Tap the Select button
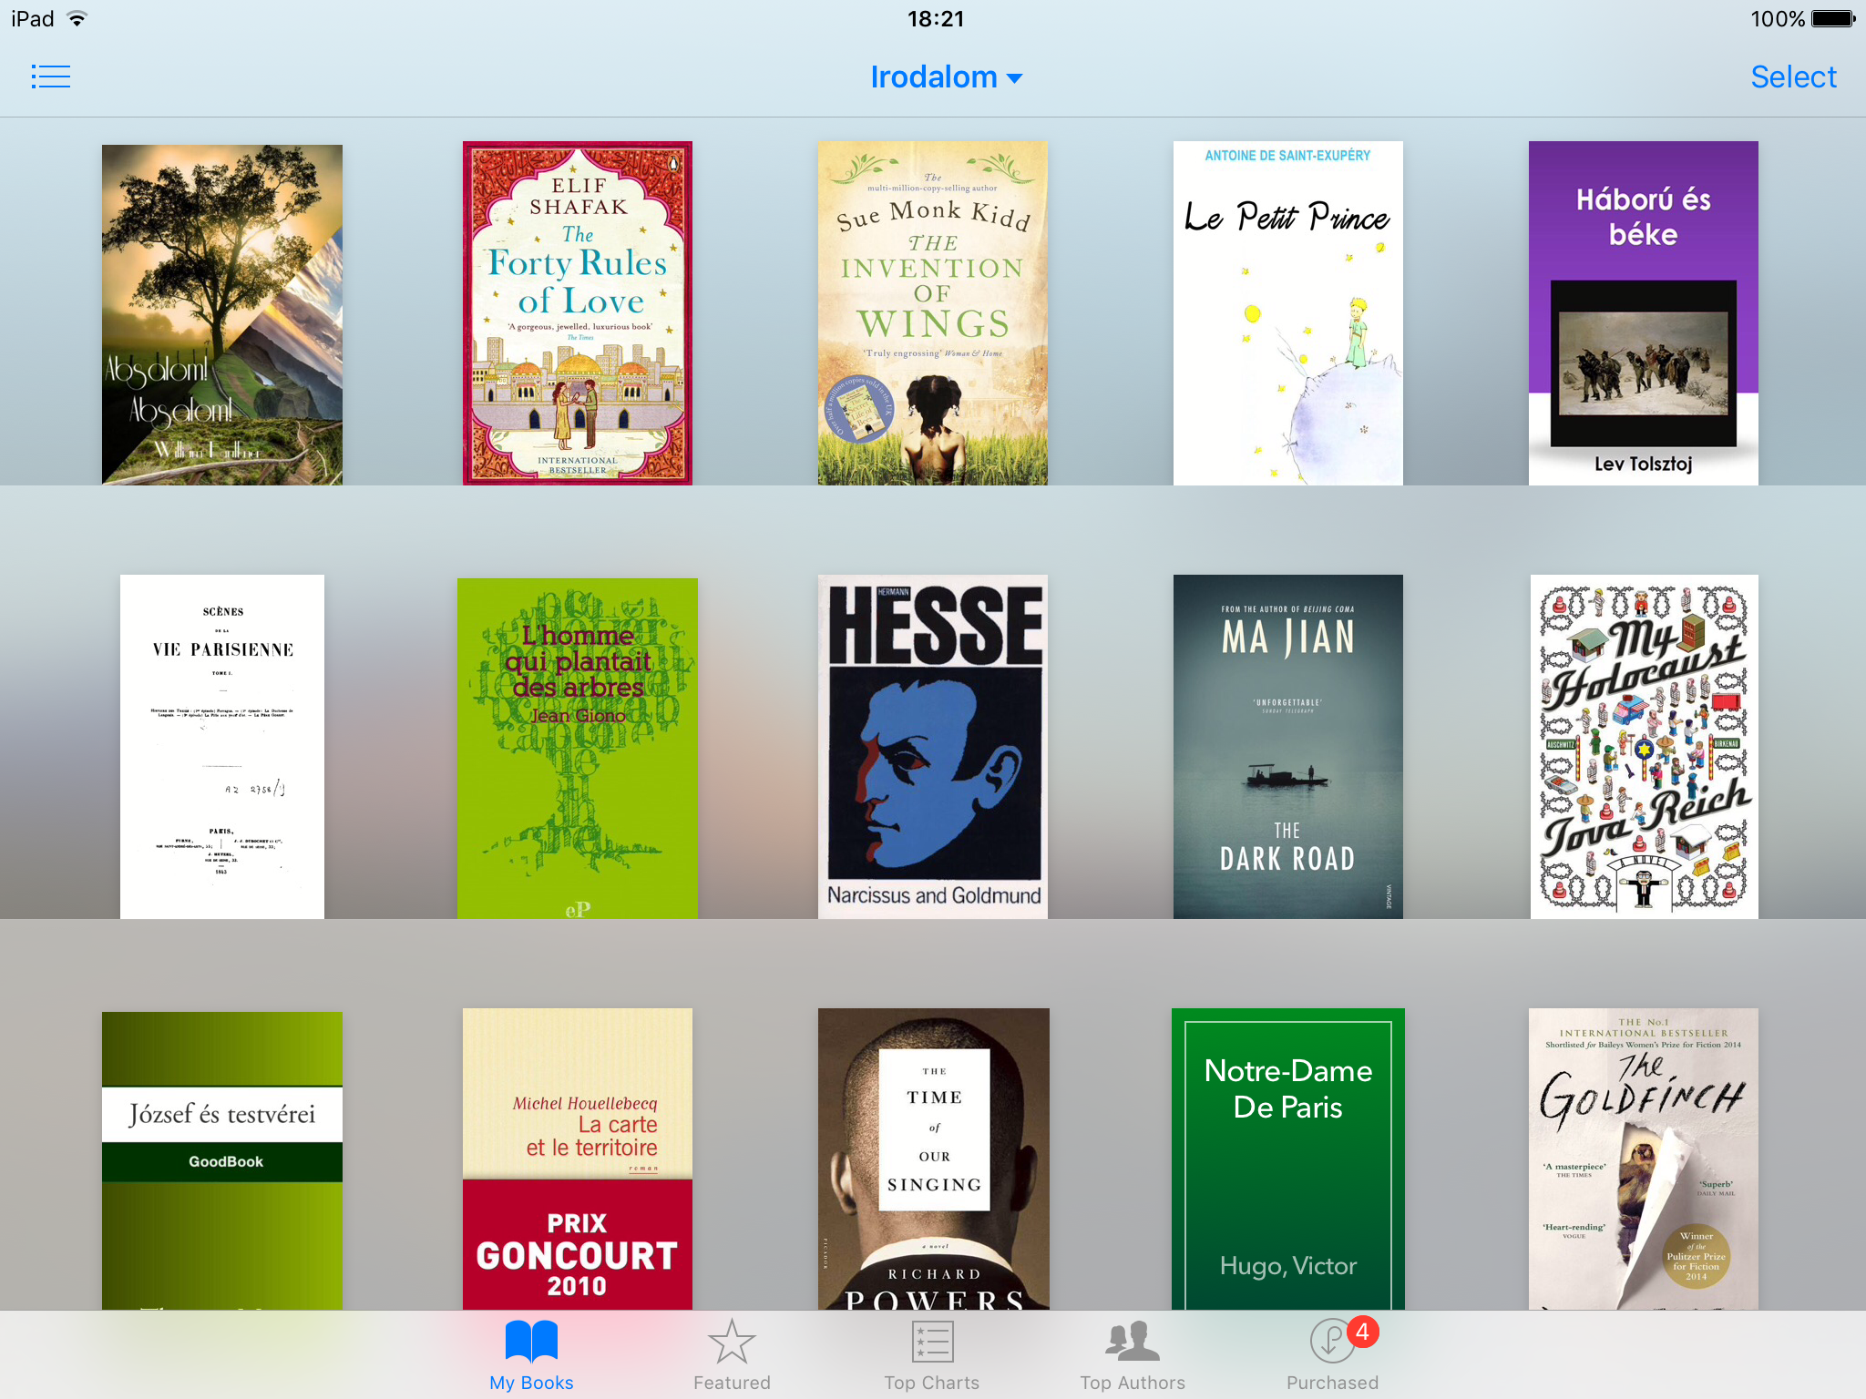Viewport: 1866px width, 1399px height. [1793, 77]
